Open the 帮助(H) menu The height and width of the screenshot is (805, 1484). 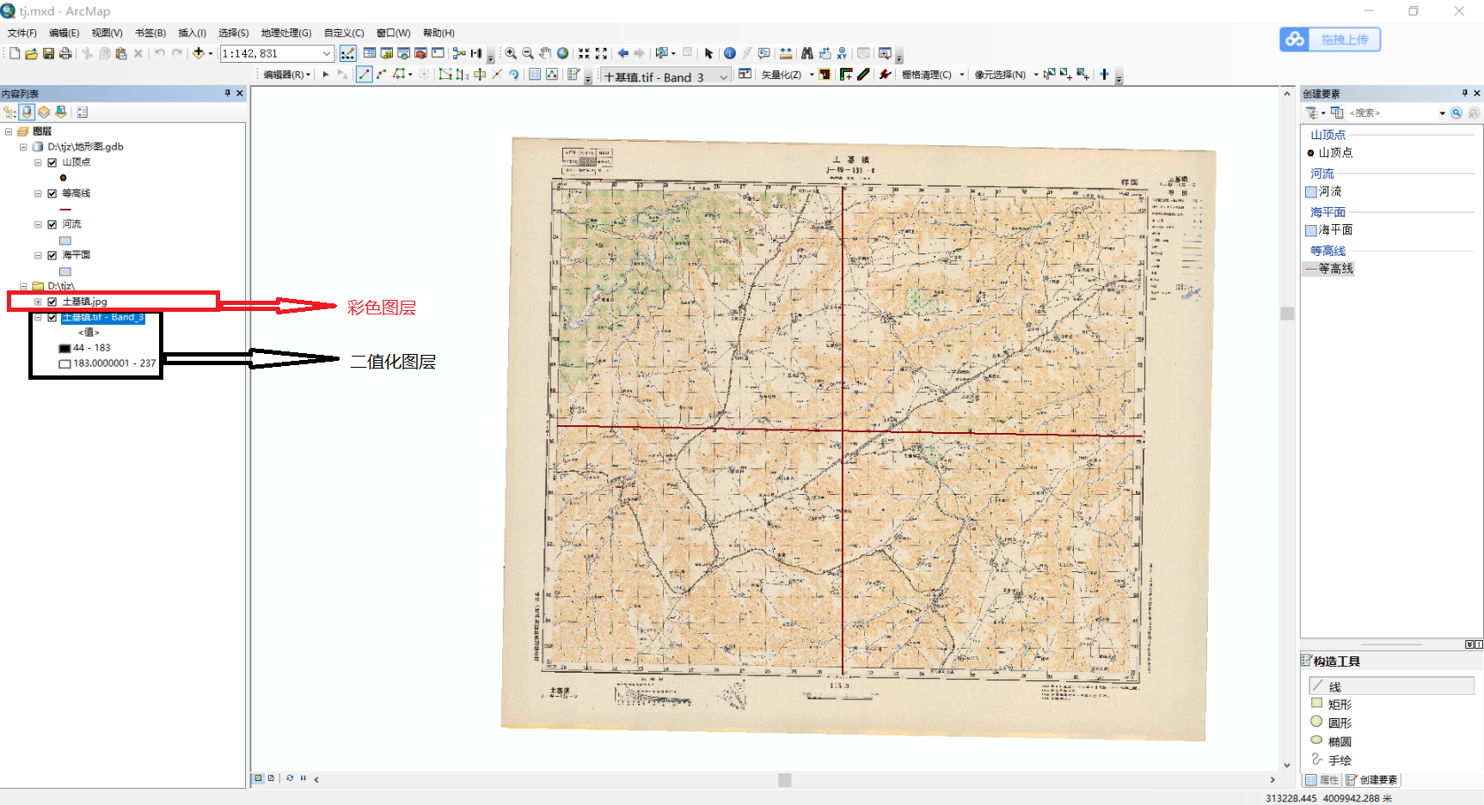coord(438,33)
